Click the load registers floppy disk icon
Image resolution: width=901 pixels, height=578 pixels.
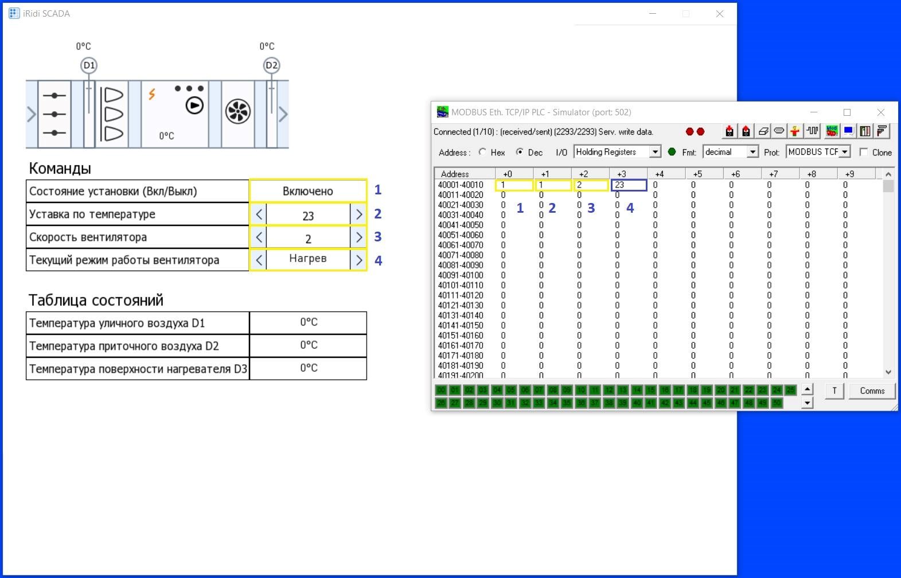click(729, 131)
